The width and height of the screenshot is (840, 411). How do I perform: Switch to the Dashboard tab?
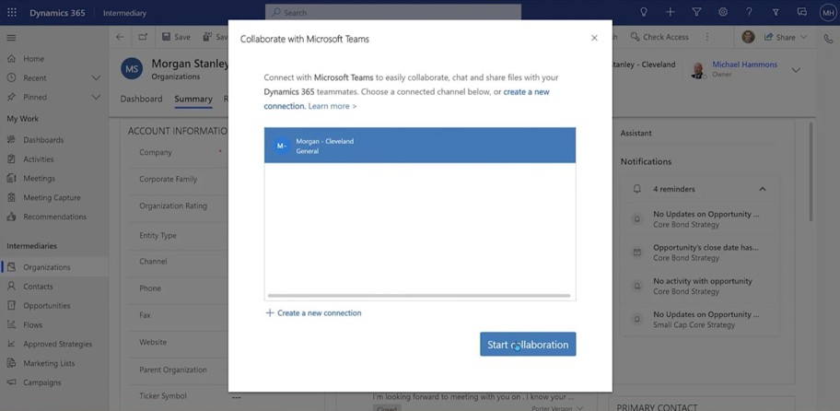coord(141,100)
